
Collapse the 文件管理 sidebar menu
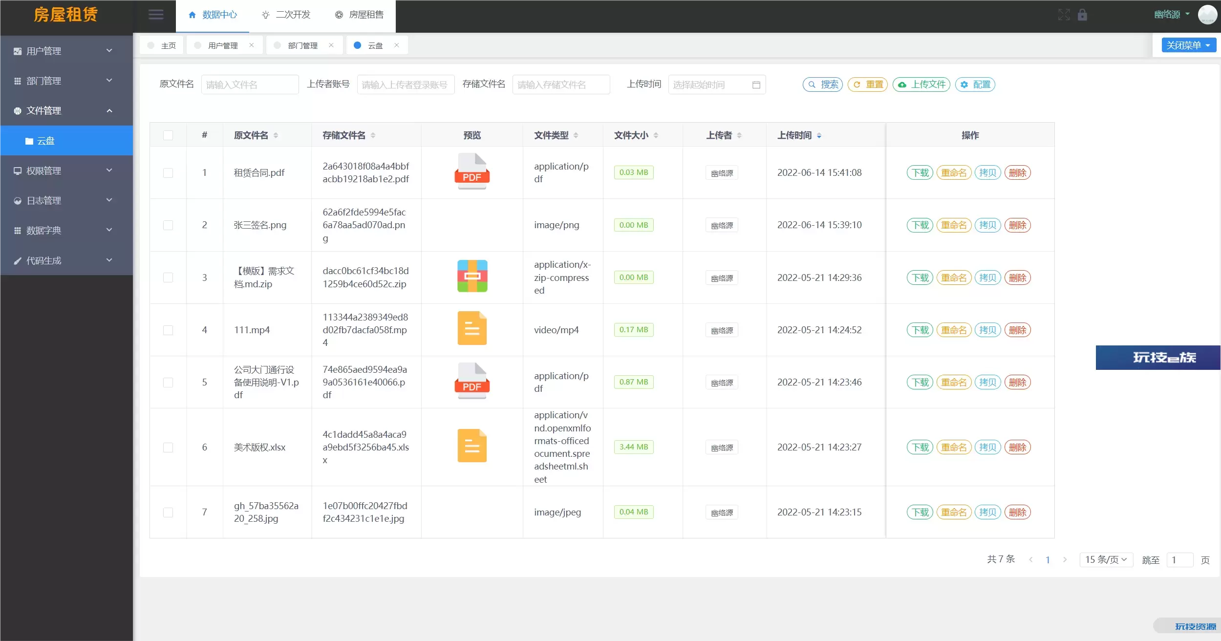pyautogui.click(x=66, y=110)
